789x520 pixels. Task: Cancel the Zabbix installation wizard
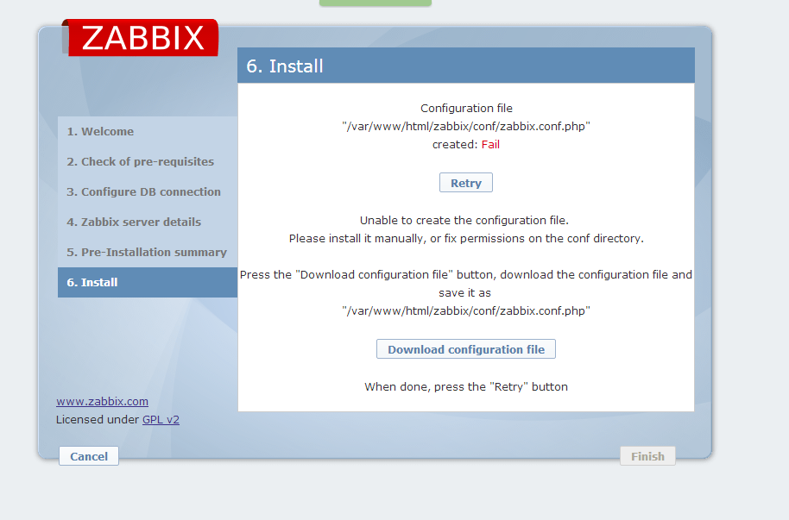89,456
